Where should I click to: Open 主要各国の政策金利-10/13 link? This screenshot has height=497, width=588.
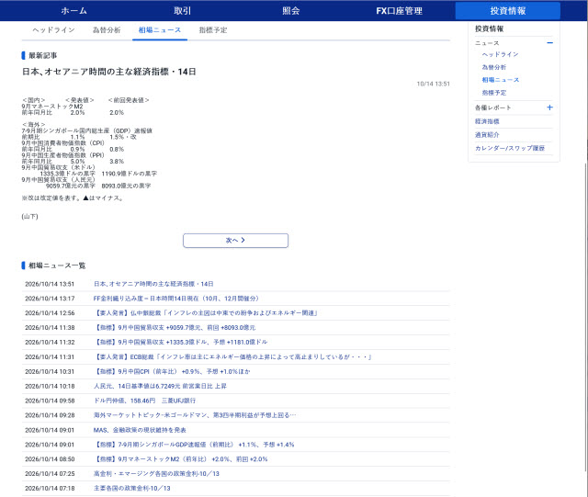point(132,489)
